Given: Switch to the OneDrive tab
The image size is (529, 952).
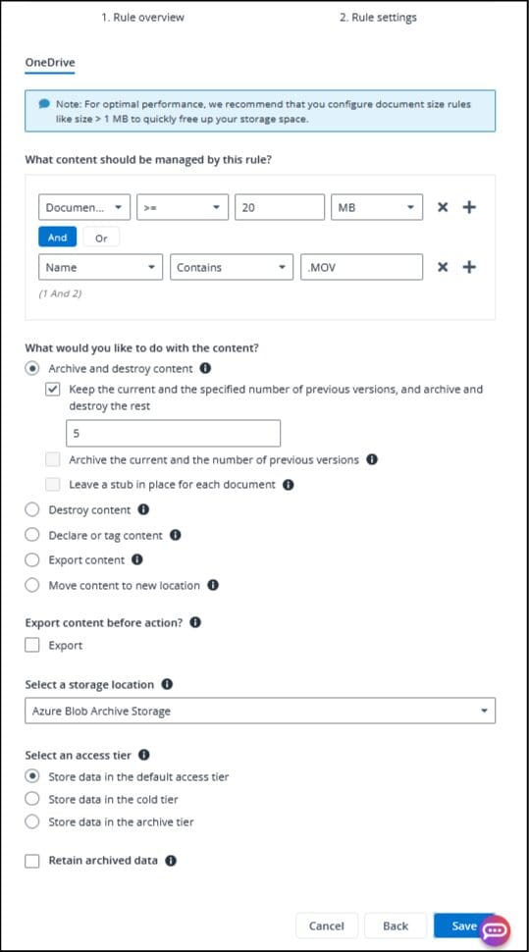Looking at the screenshot, I should tap(50, 62).
